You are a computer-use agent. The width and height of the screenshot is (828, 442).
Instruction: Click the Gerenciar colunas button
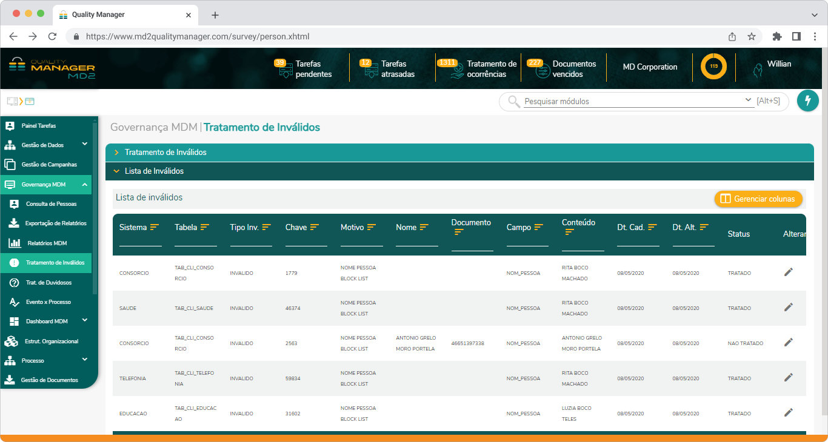758,199
